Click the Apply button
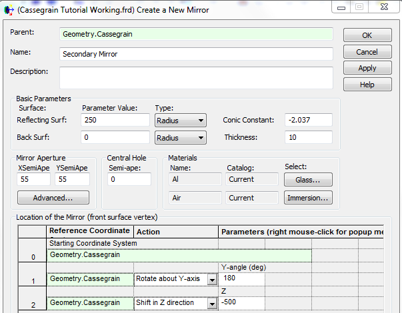Screen dimensions: 402x313 click(367, 68)
